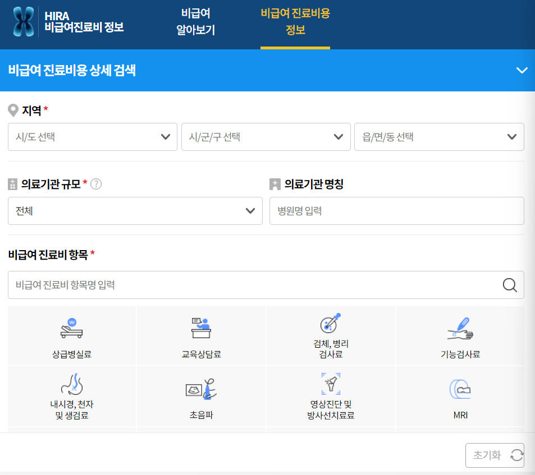The width and height of the screenshot is (535, 475).
Task: Click the magnifier search icon
Action: 510,285
